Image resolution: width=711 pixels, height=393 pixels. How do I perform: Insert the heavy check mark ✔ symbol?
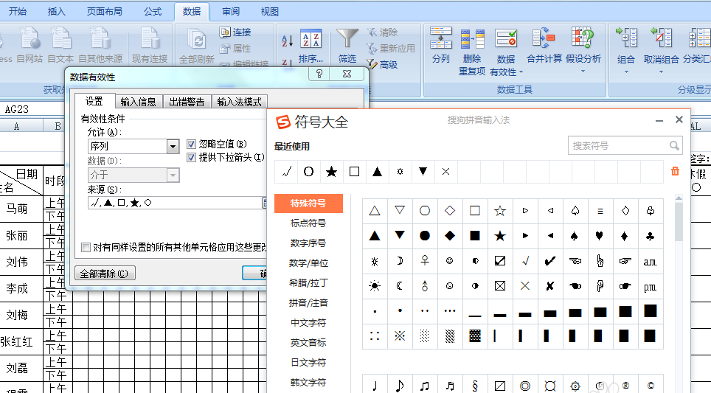tap(550, 261)
